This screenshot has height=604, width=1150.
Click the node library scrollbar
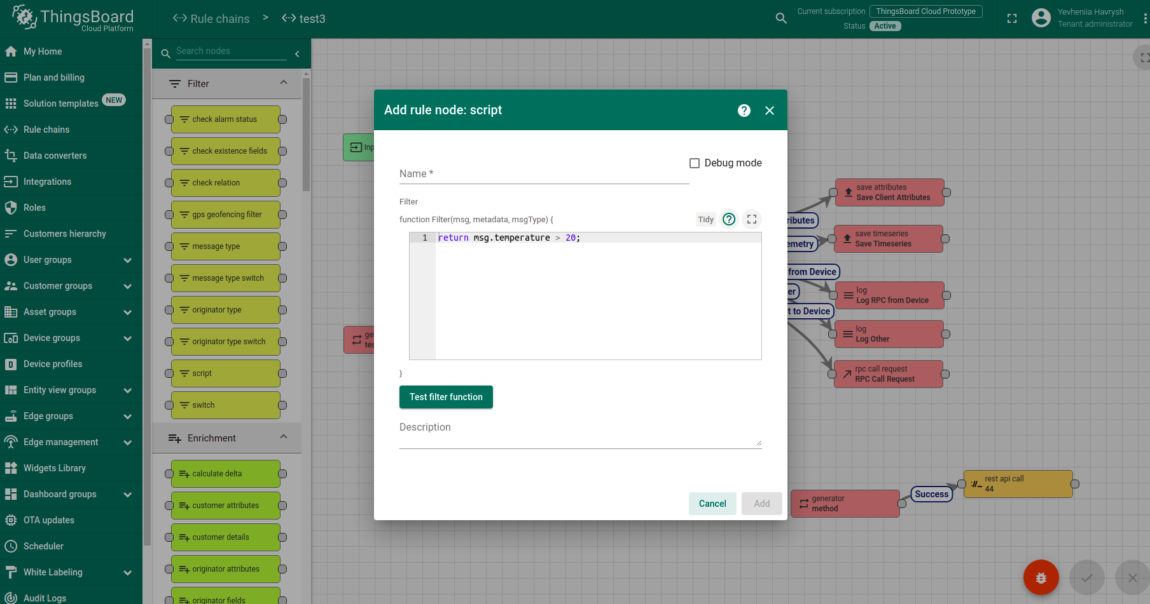pyautogui.click(x=306, y=133)
